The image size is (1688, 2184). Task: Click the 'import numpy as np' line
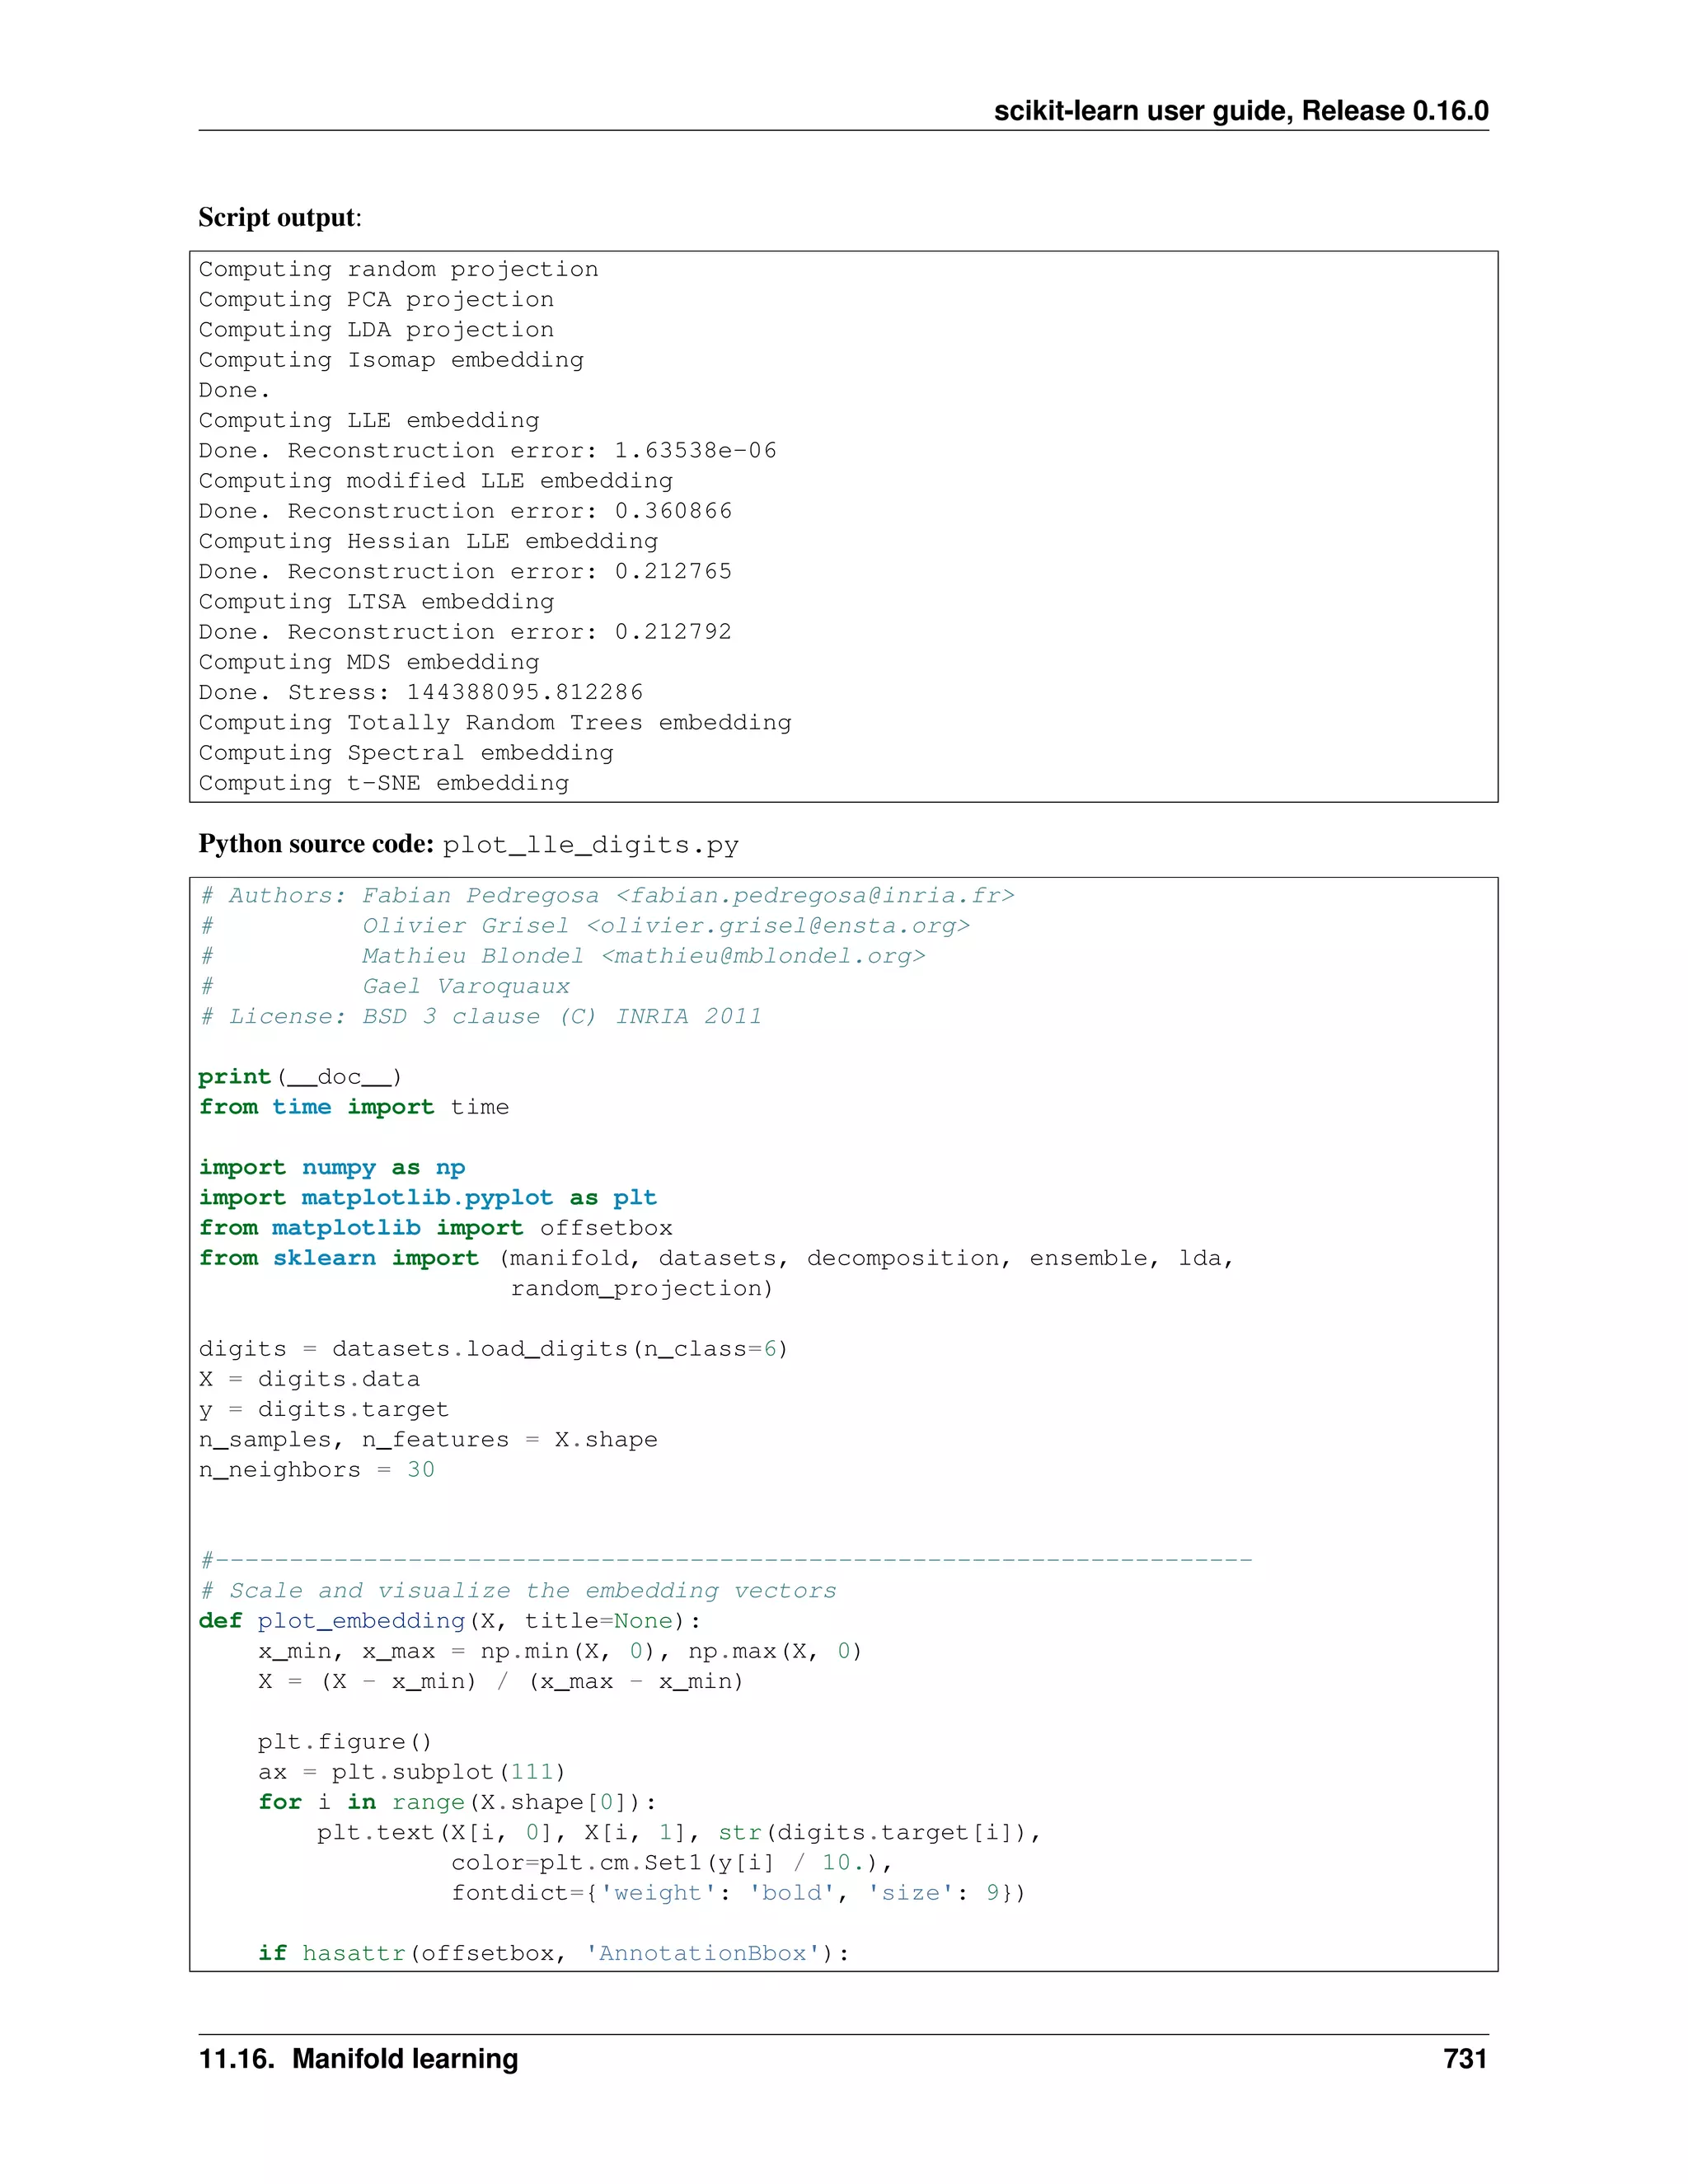pos(332,1168)
